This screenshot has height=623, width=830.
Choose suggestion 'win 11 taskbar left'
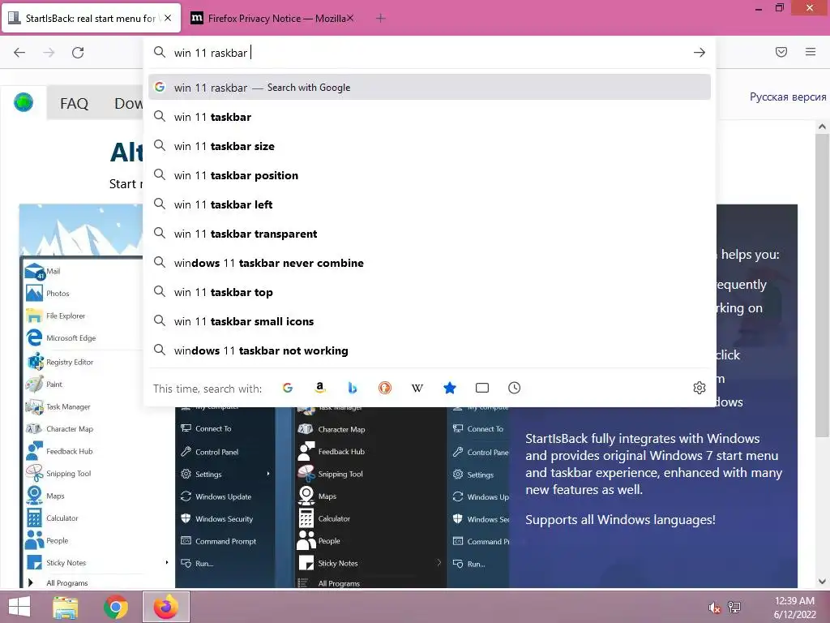pyautogui.click(x=430, y=204)
